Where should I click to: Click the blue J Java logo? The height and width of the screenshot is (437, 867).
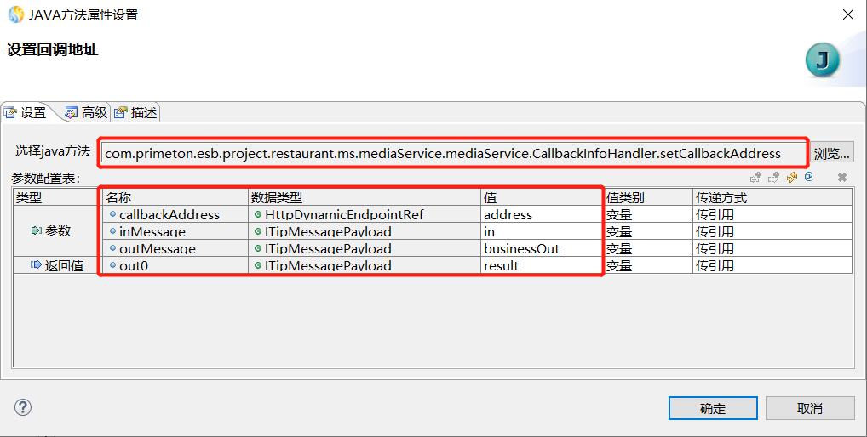pos(822,61)
